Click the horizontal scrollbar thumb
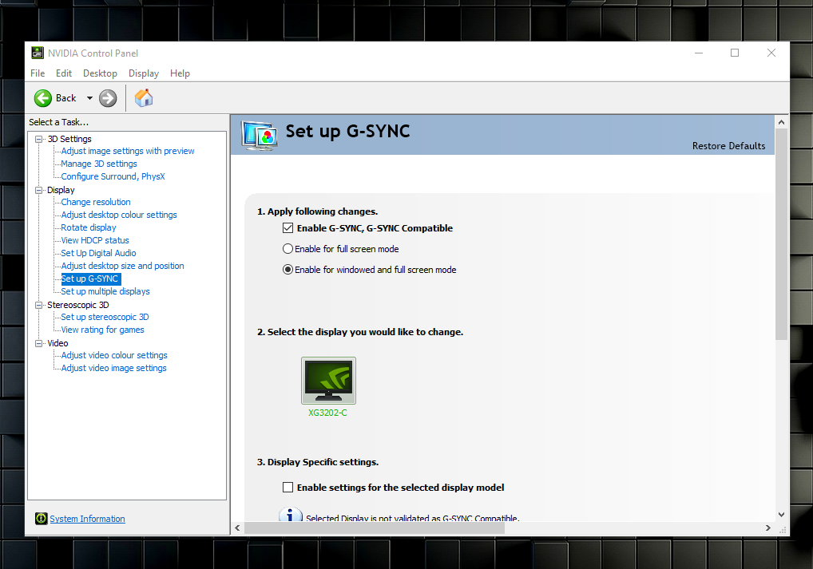The width and height of the screenshot is (813, 569). 375,528
